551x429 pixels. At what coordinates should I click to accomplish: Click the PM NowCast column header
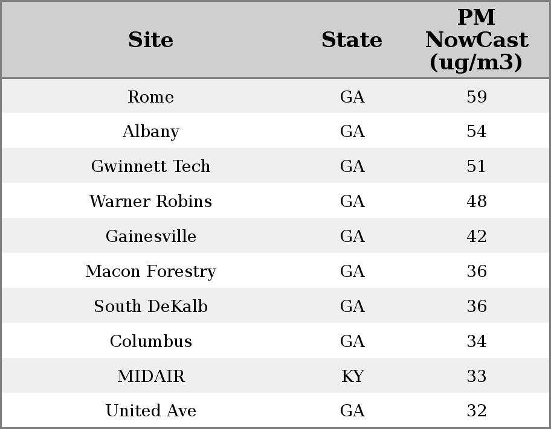click(476, 40)
